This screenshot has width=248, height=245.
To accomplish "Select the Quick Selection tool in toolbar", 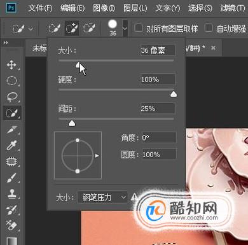I will tap(12, 113).
